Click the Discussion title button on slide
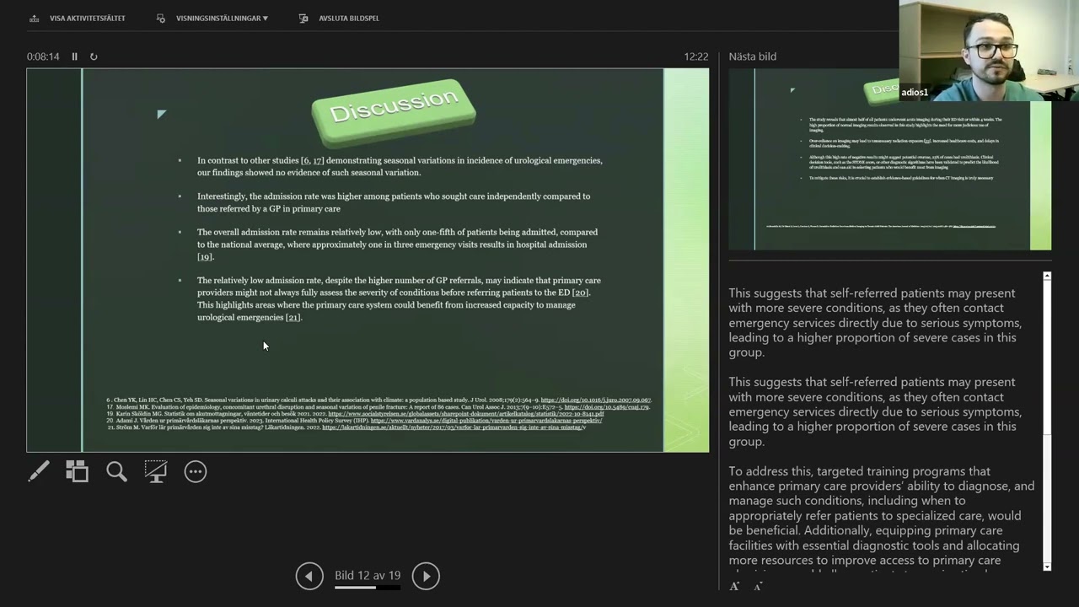Viewport: 1079px width, 607px height. 394,112
